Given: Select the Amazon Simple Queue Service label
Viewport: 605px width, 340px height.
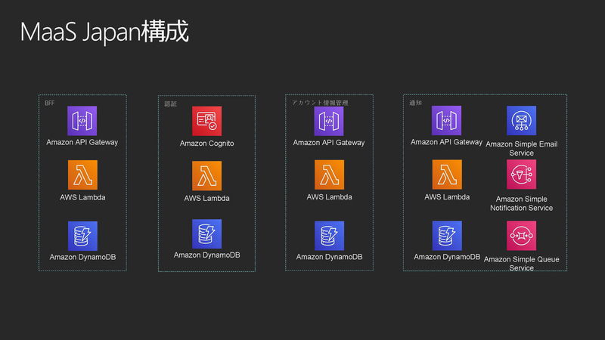Looking at the screenshot, I should [x=521, y=264].
